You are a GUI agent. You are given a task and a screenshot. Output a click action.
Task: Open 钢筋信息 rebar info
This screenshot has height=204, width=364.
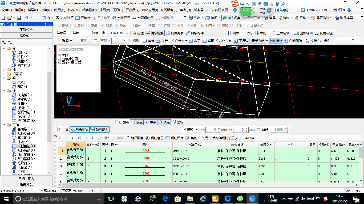(155, 138)
